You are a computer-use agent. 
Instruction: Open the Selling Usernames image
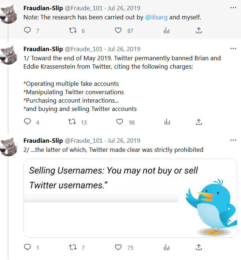point(130,198)
